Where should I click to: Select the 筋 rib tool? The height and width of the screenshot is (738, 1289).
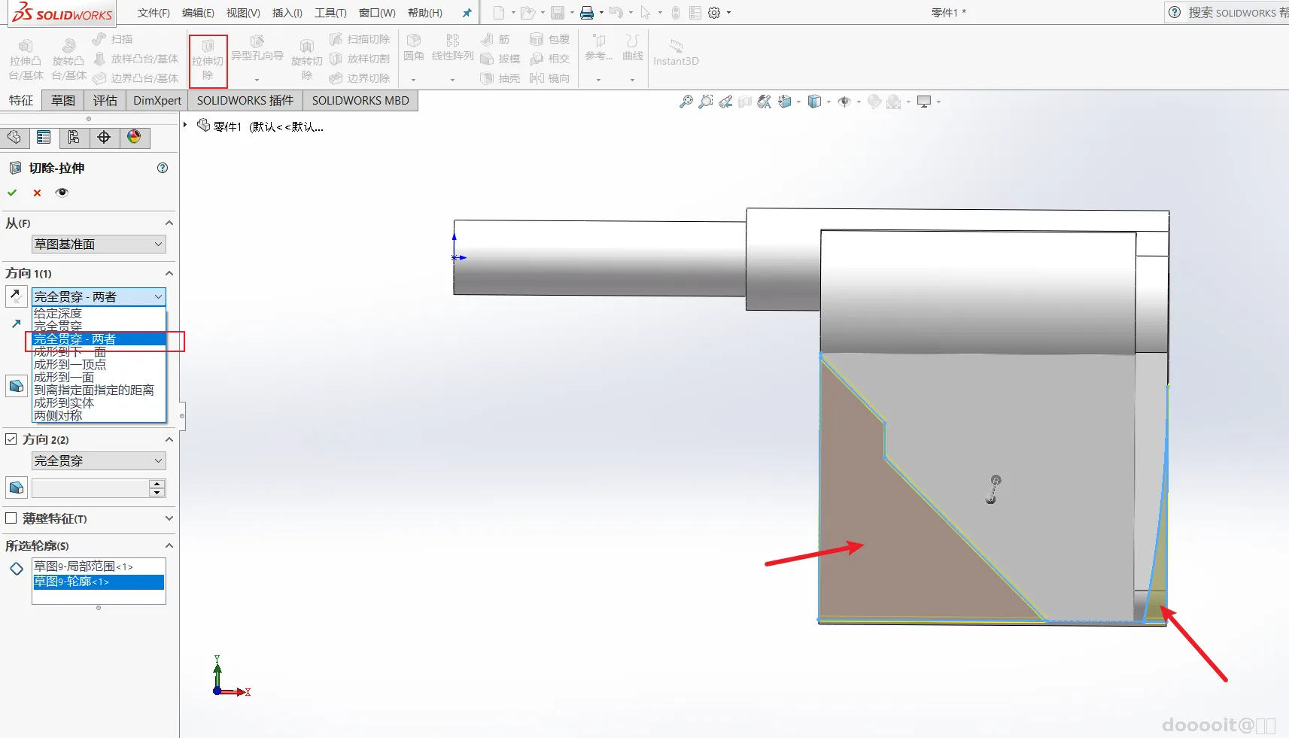[495, 39]
